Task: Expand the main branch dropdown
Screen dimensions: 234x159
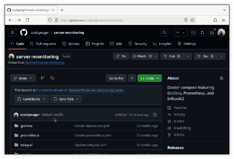Action: coord(23,78)
